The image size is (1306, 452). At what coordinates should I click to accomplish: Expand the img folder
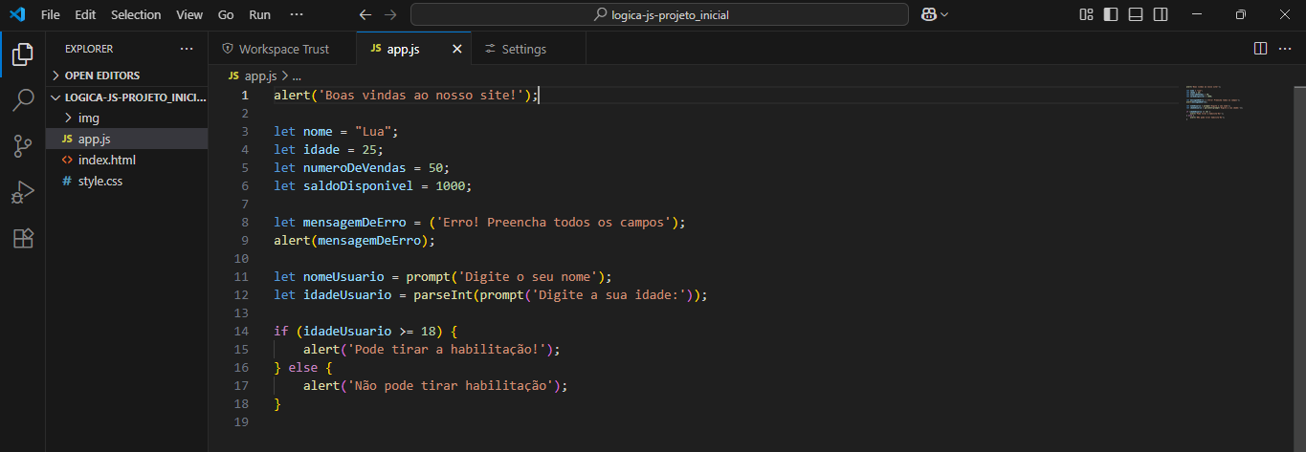click(x=127, y=118)
